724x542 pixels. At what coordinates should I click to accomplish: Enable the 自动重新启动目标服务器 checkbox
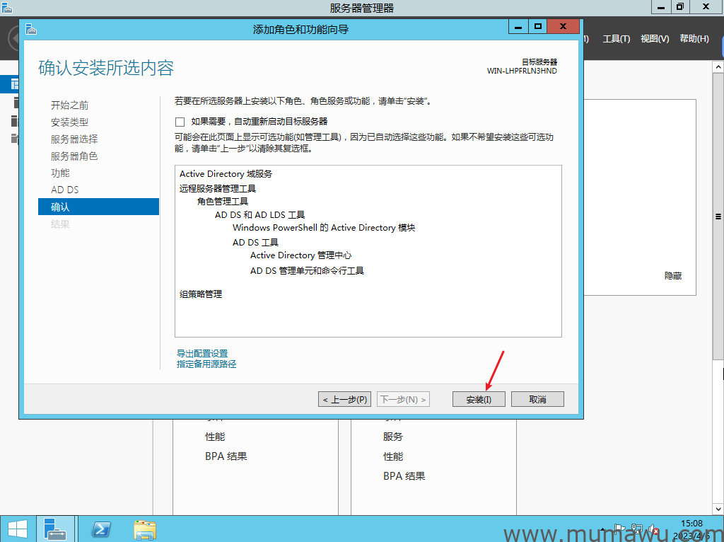(180, 122)
